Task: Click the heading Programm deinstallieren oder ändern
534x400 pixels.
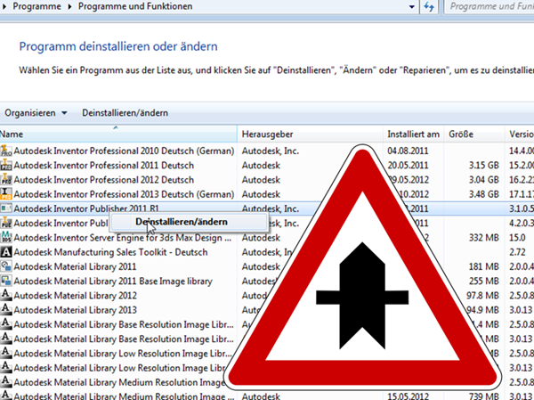Action: [118, 46]
